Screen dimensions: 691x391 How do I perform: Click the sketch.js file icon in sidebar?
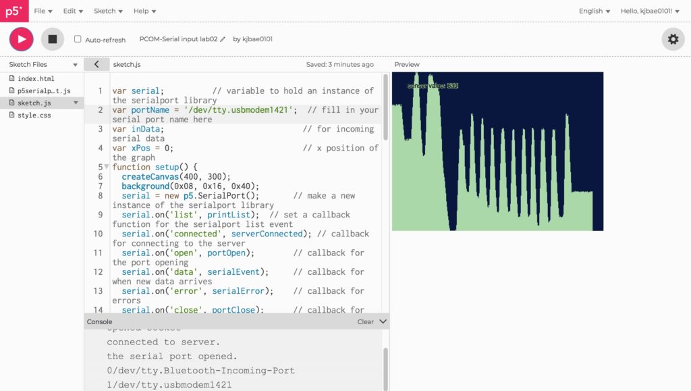click(x=12, y=103)
